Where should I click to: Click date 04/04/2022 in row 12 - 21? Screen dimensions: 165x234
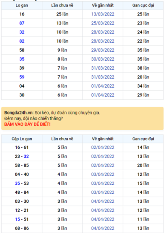coord(103,210)
